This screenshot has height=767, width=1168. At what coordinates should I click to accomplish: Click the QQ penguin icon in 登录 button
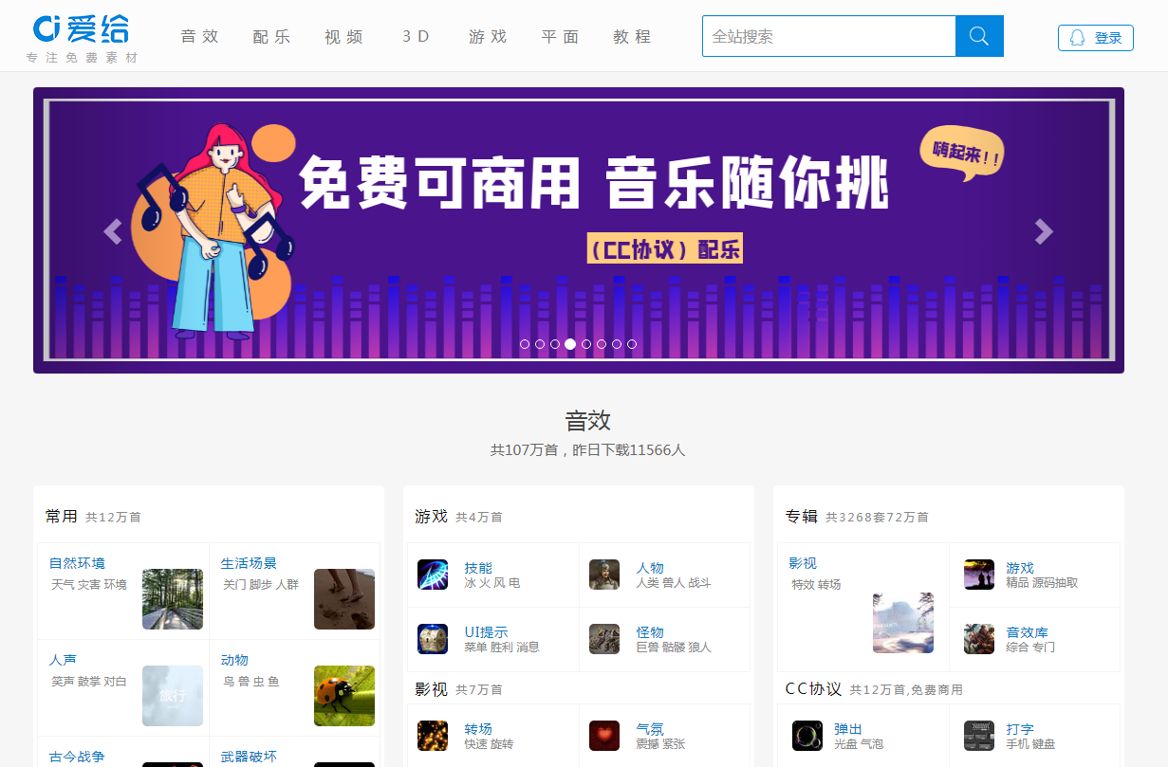1077,38
